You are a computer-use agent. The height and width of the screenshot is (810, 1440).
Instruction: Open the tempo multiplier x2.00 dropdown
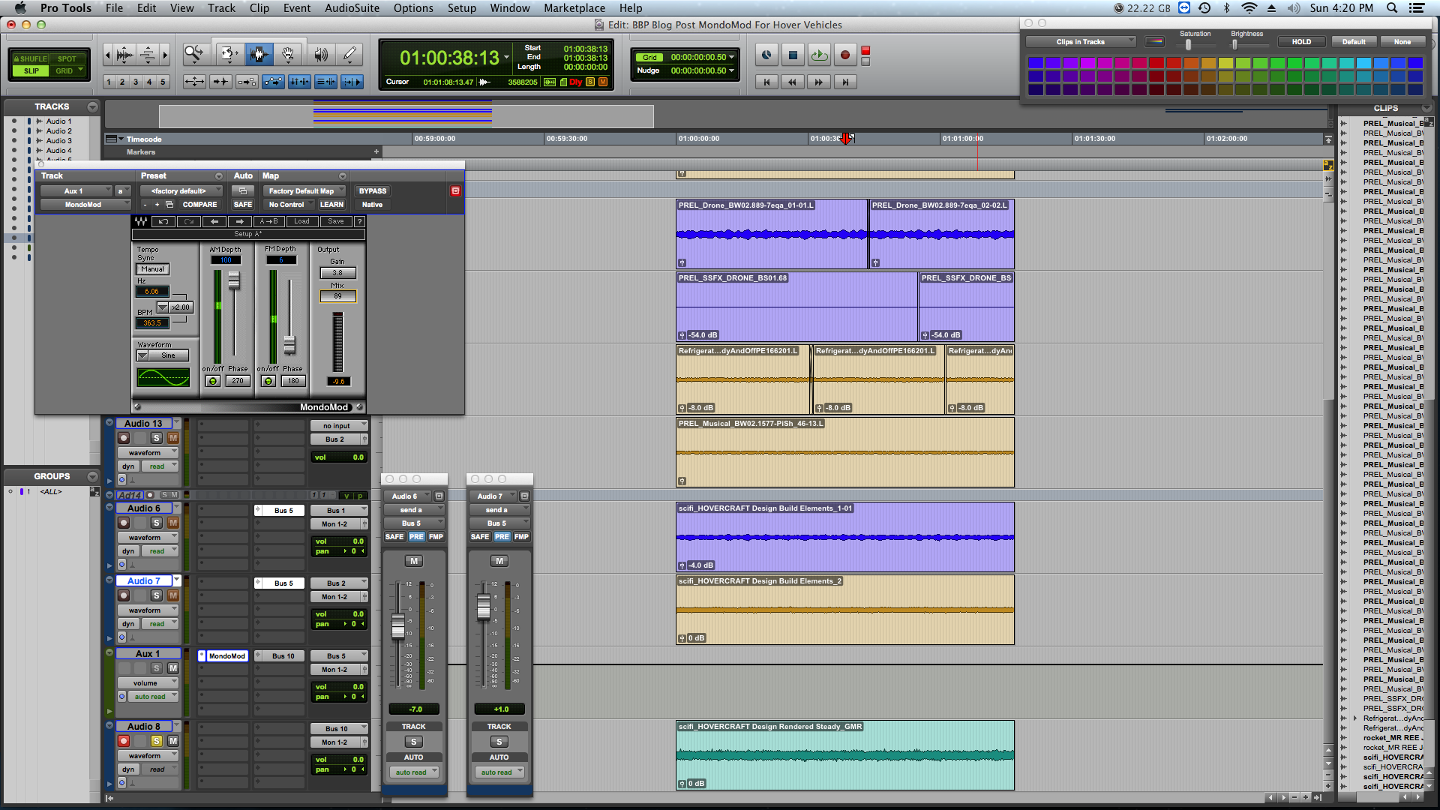click(175, 307)
